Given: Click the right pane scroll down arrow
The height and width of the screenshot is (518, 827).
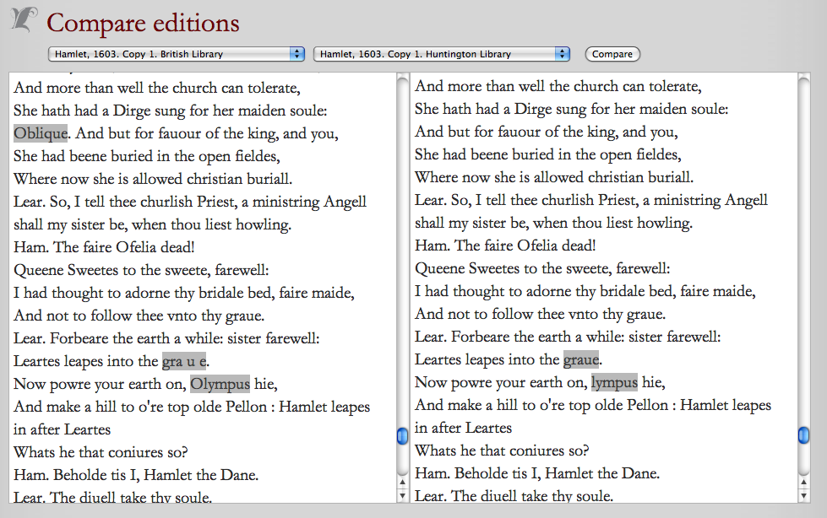Looking at the screenshot, I should pos(804,495).
